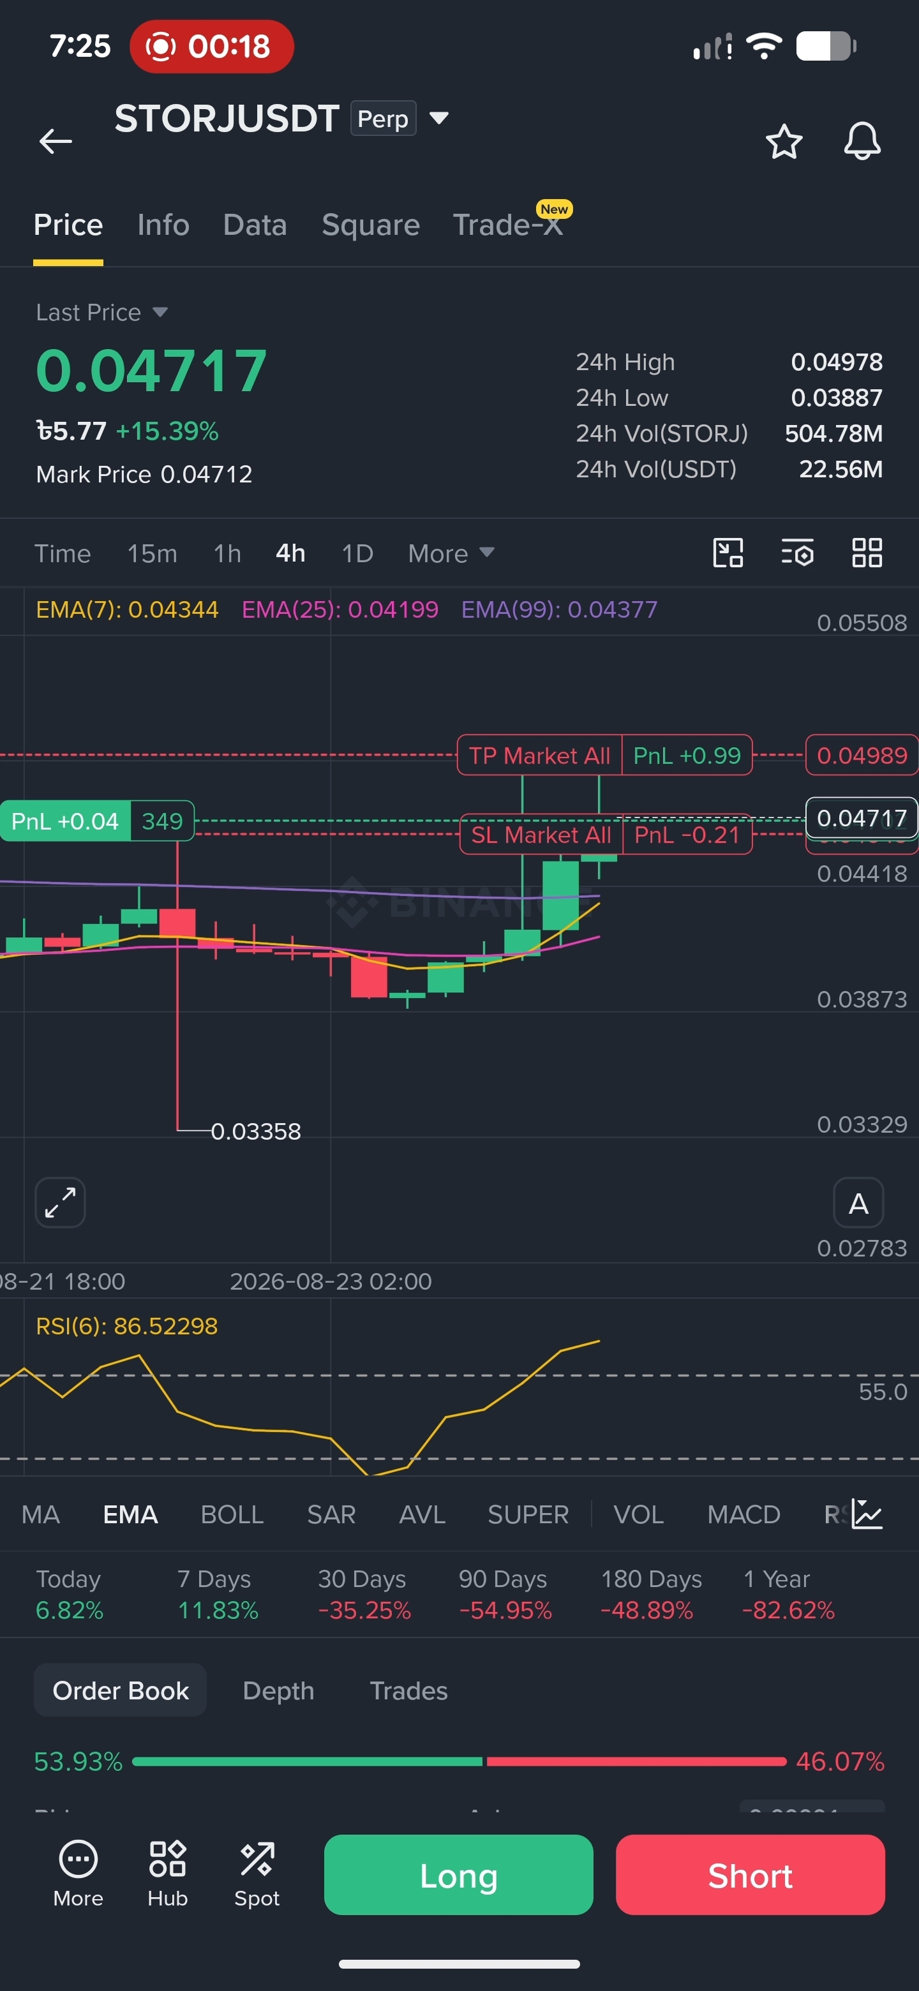The height and width of the screenshot is (1991, 919).
Task: Switch to the Price tab
Action: pos(68,225)
